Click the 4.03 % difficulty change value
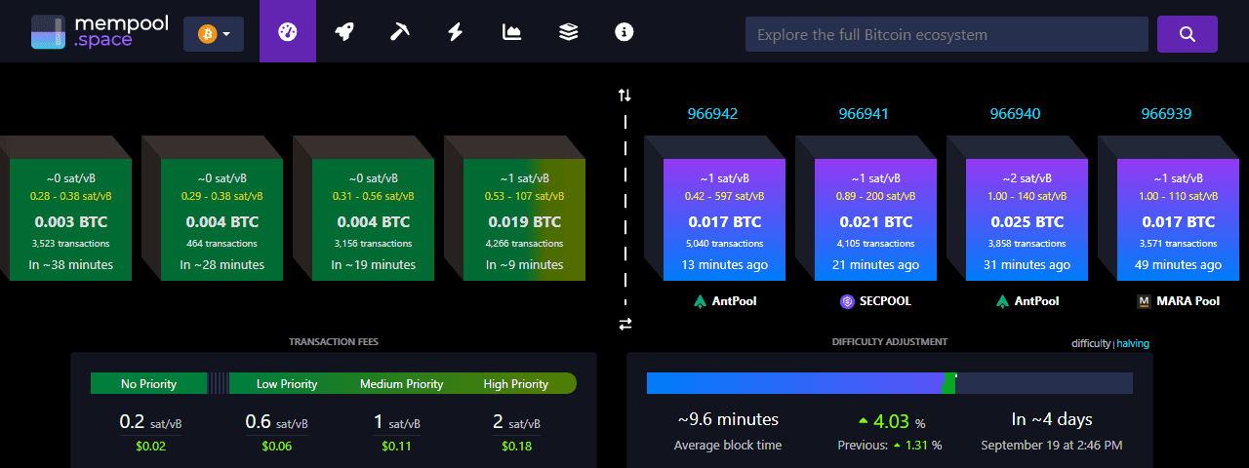Viewport: 1249px width, 468px height. coord(891,422)
